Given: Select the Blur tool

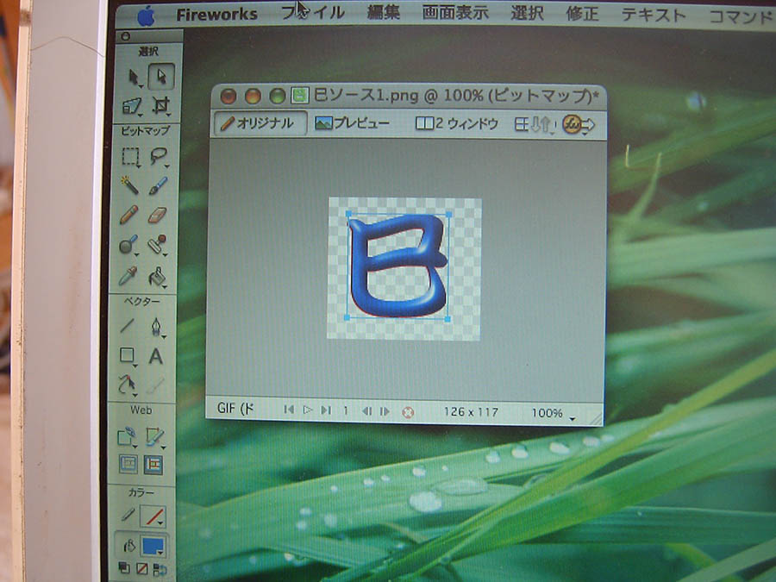Looking at the screenshot, I should [128, 245].
